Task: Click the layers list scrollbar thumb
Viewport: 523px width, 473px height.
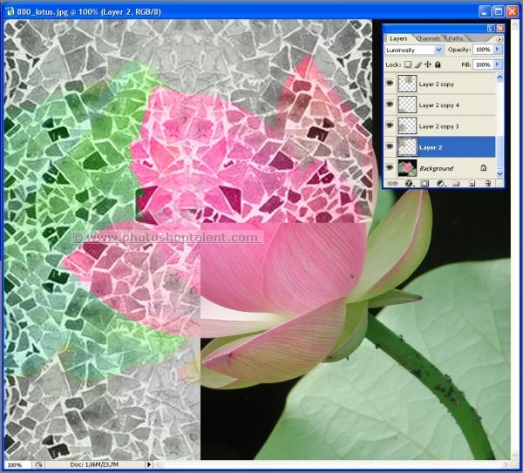Action: [499, 152]
